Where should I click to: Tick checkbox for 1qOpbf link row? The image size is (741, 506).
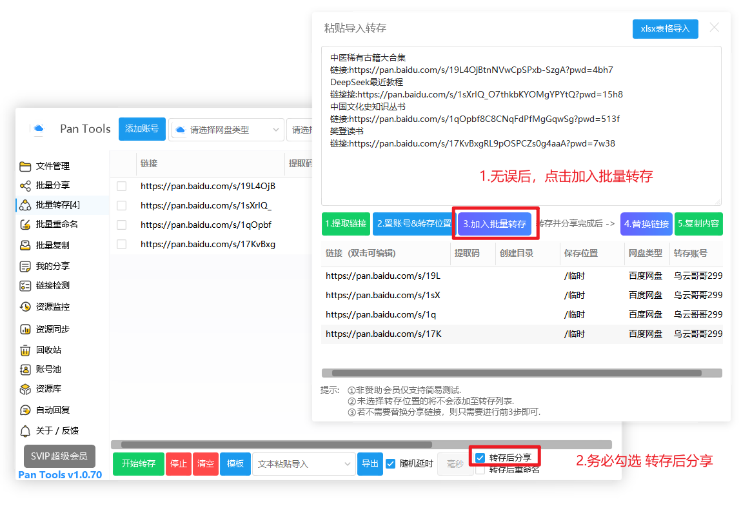coord(121,225)
